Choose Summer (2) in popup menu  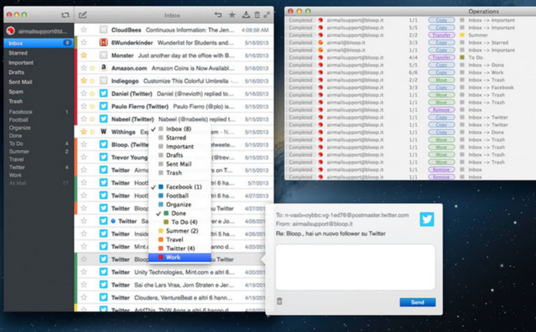(x=180, y=230)
